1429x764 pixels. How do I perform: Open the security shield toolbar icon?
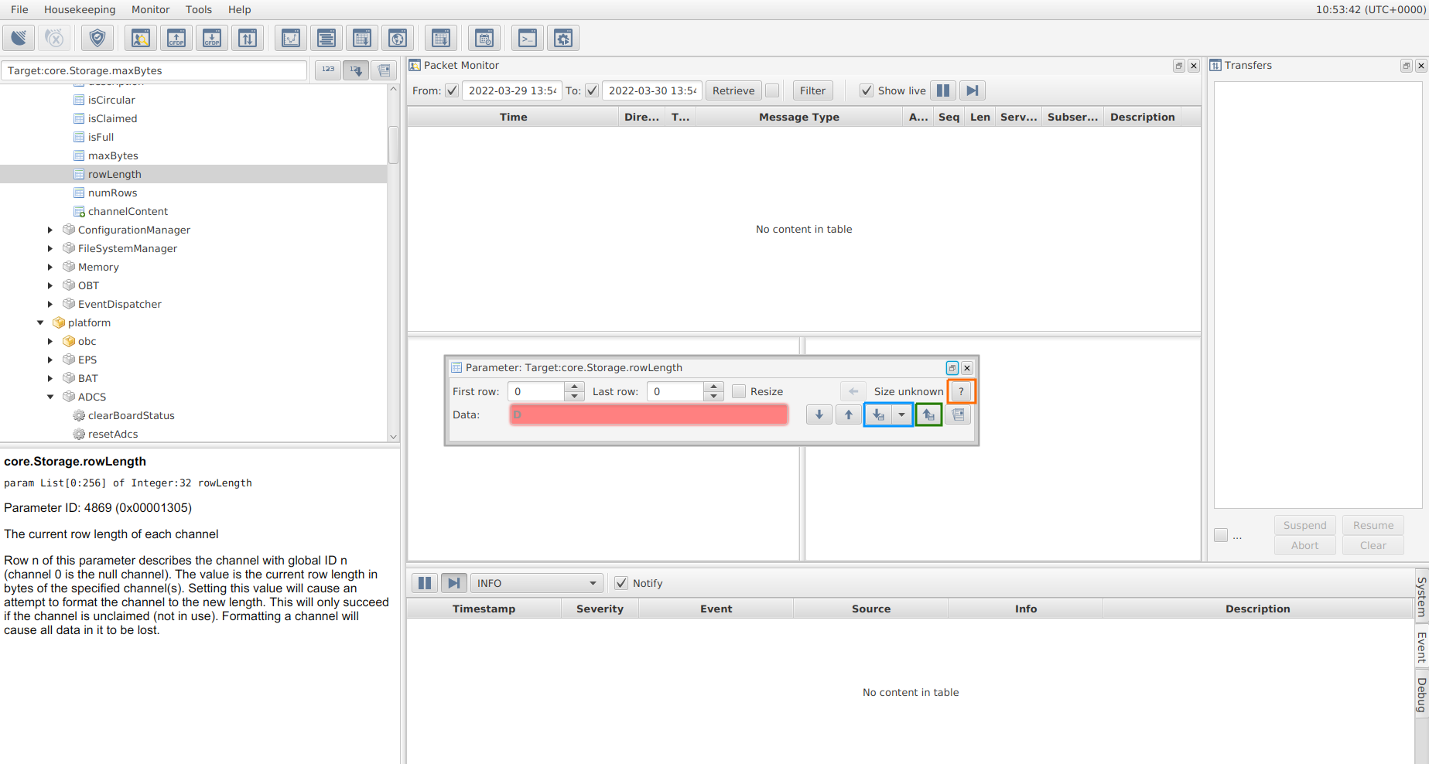97,38
